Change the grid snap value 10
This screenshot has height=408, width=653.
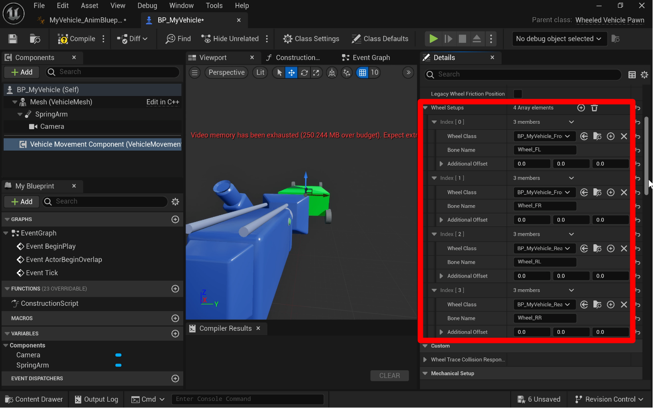375,73
